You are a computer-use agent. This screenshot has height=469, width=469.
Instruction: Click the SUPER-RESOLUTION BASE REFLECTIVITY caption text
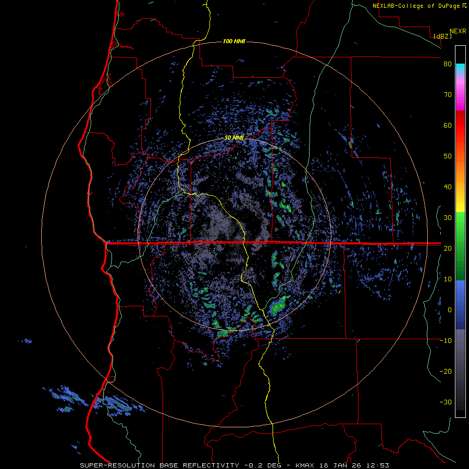click(x=159, y=465)
